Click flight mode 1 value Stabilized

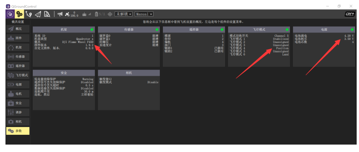pyautogui.click(x=281, y=39)
